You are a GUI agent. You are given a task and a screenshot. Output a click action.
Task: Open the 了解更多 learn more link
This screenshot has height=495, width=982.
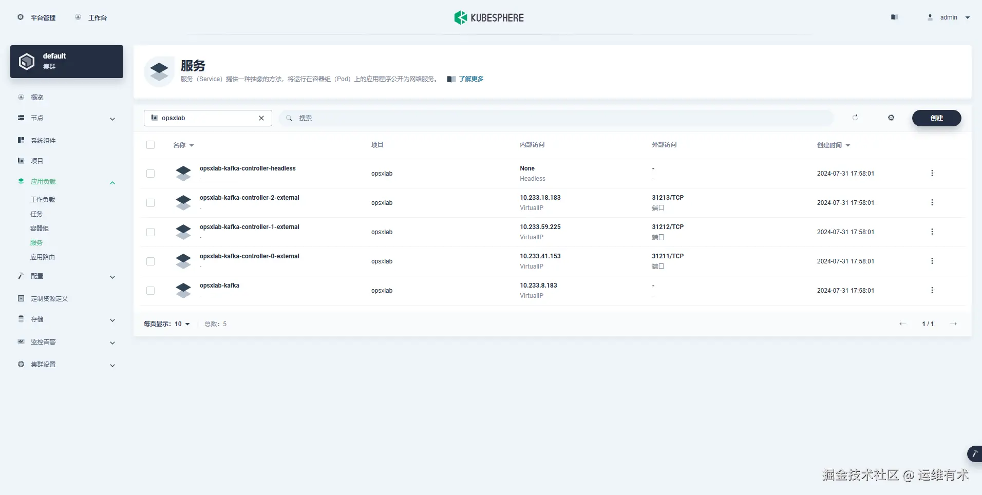[x=470, y=79]
